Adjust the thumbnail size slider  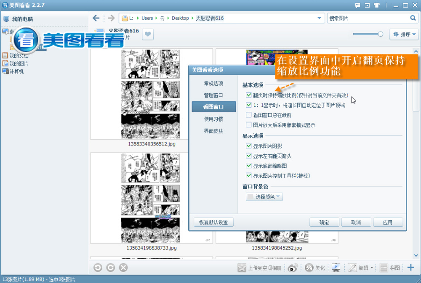pos(381,34)
